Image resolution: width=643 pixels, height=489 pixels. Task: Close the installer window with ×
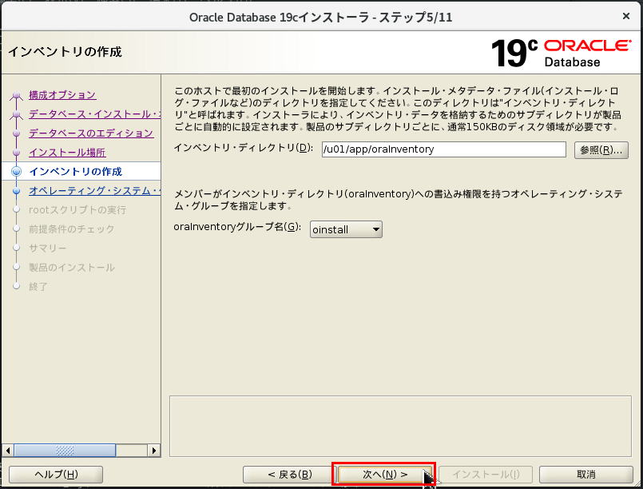626,16
